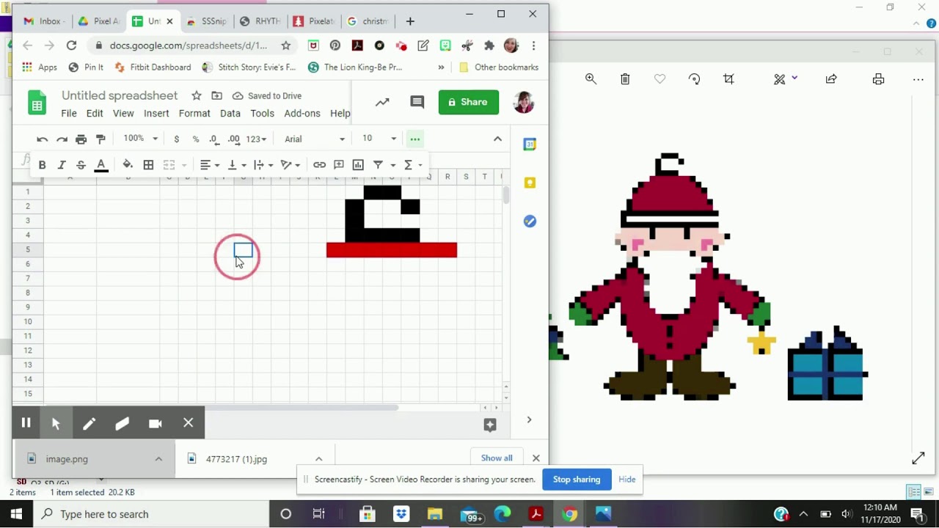Open text rotation dropdown
The image size is (939, 528).
point(291,165)
